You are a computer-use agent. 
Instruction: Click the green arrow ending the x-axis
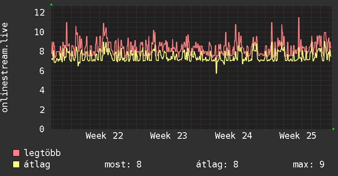[x=333, y=129]
